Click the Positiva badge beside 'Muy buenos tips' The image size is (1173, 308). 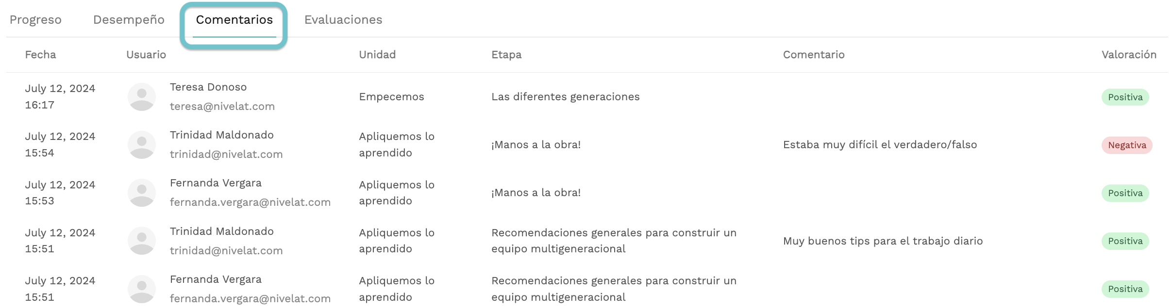[1125, 241]
